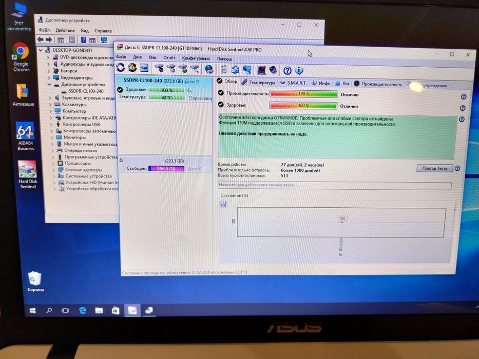Expand Контроллеры USB node in Device Manager

[51, 124]
